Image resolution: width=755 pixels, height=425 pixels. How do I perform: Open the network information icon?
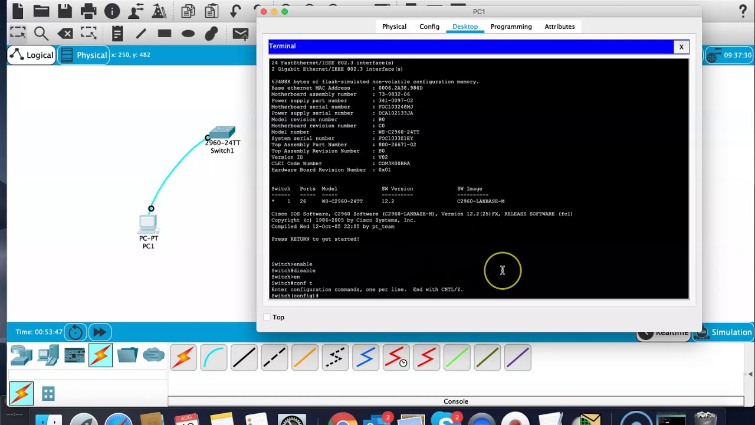click(x=112, y=11)
